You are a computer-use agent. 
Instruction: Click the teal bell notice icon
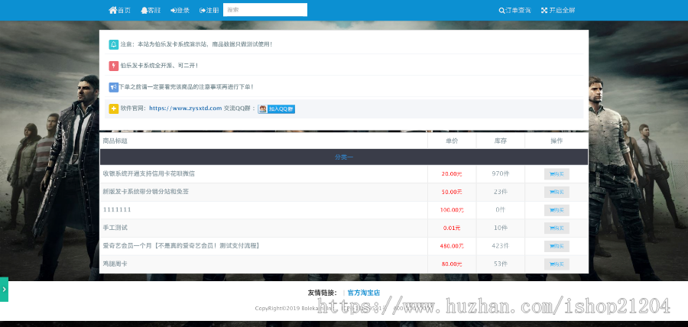[x=114, y=44]
